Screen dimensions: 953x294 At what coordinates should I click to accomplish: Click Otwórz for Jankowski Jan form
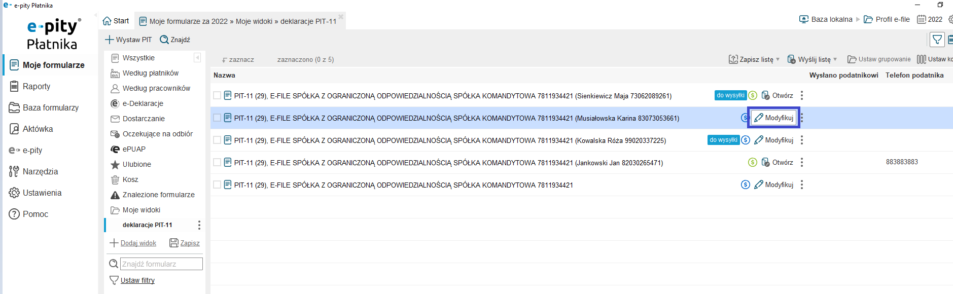click(x=777, y=162)
